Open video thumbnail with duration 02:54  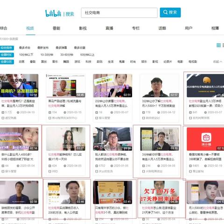pos(19,86)
